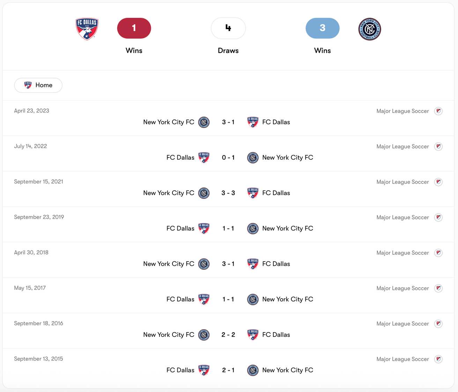Click FC Dallas team name in September 13, 2015 match
This screenshot has height=392, width=458.
pos(180,370)
